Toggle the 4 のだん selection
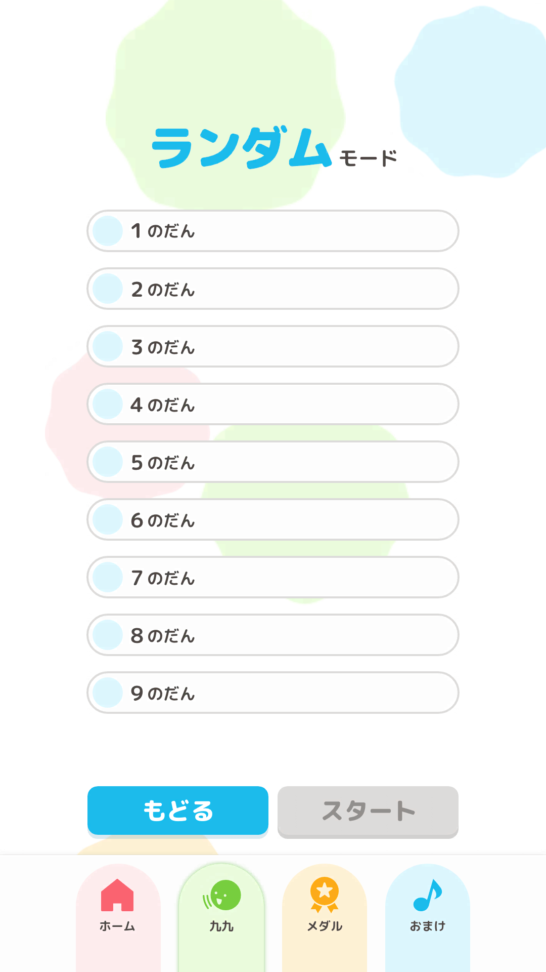The image size is (546, 972). click(x=108, y=404)
